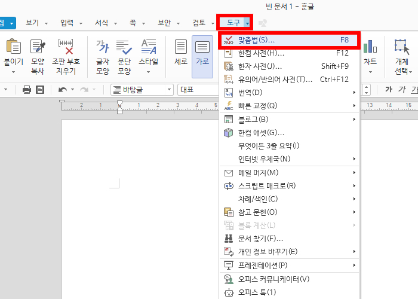The height and width of the screenshot is (299, 418).
Task: Open 한컴 애셋(G) entry
Action: click(x=289, y=132)
